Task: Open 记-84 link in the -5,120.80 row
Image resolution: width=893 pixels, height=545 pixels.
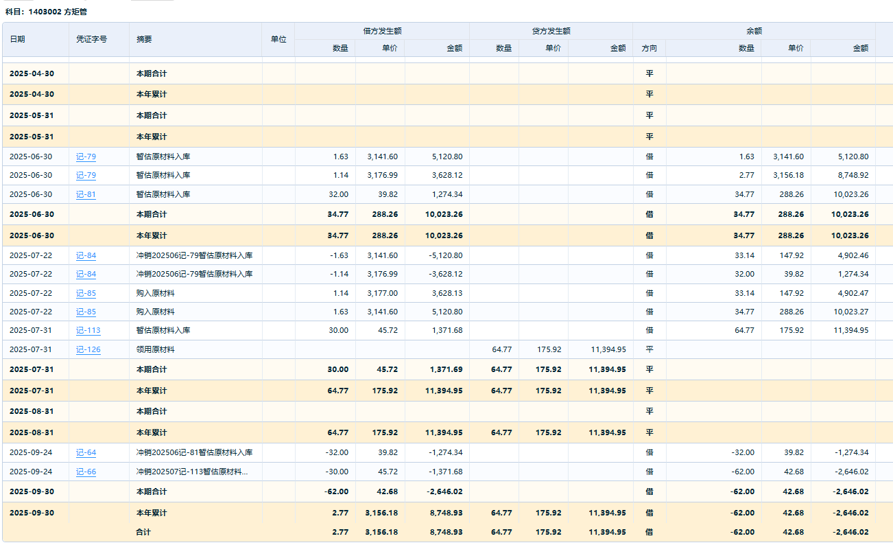Action: tap(86, 256)
